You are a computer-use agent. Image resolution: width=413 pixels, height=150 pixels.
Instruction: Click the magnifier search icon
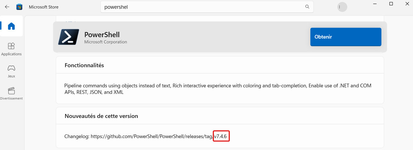(307, 7)
